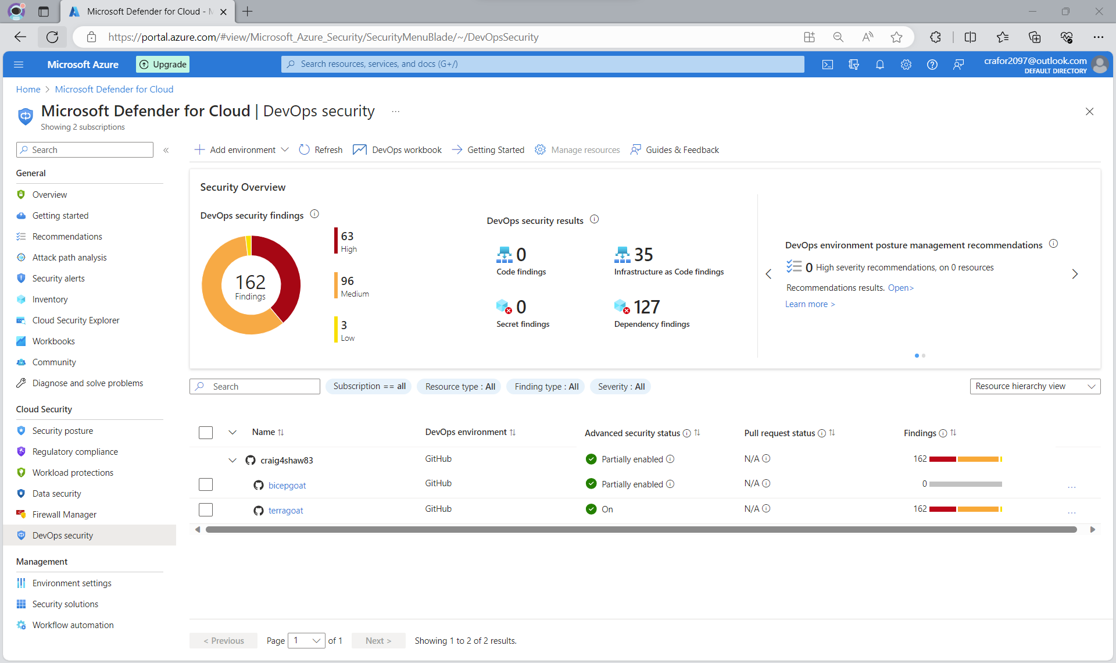
Task: Check the terragoat row checkbox
Action: pyautogui.click(x=206, y=509)
